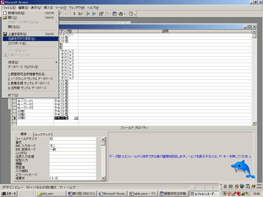The image size is (263, 197).
Task: Click the Delete Rows toolbar icon
Action: tap(94, 14)
